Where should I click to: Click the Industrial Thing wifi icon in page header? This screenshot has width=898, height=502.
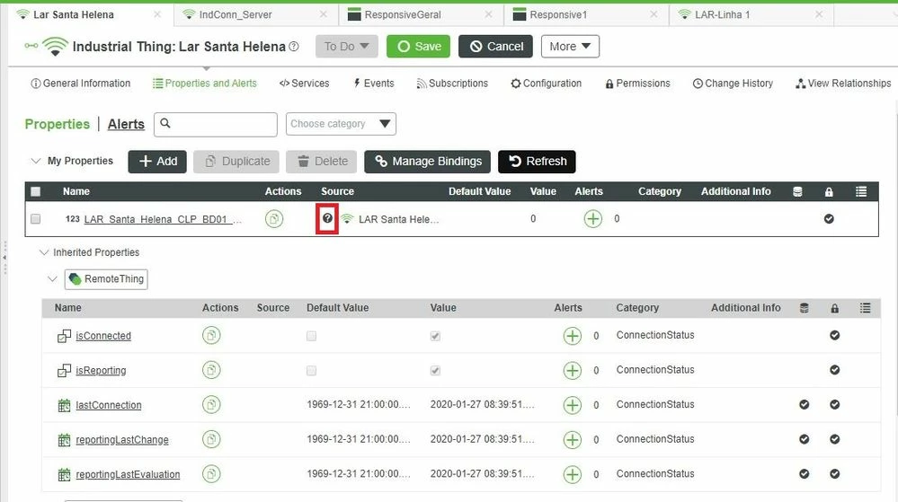[x=55, y=46]
